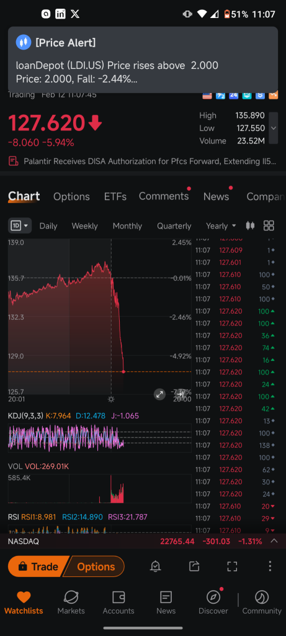Viewport: 286px width, 636px height.
Task: Tap the High 135.890 value
Action: pos(250,116)
